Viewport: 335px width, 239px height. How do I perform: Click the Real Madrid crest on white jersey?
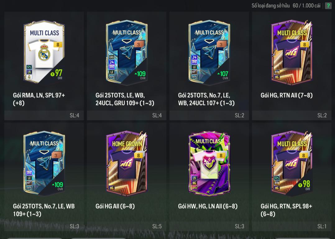(44, 53)
